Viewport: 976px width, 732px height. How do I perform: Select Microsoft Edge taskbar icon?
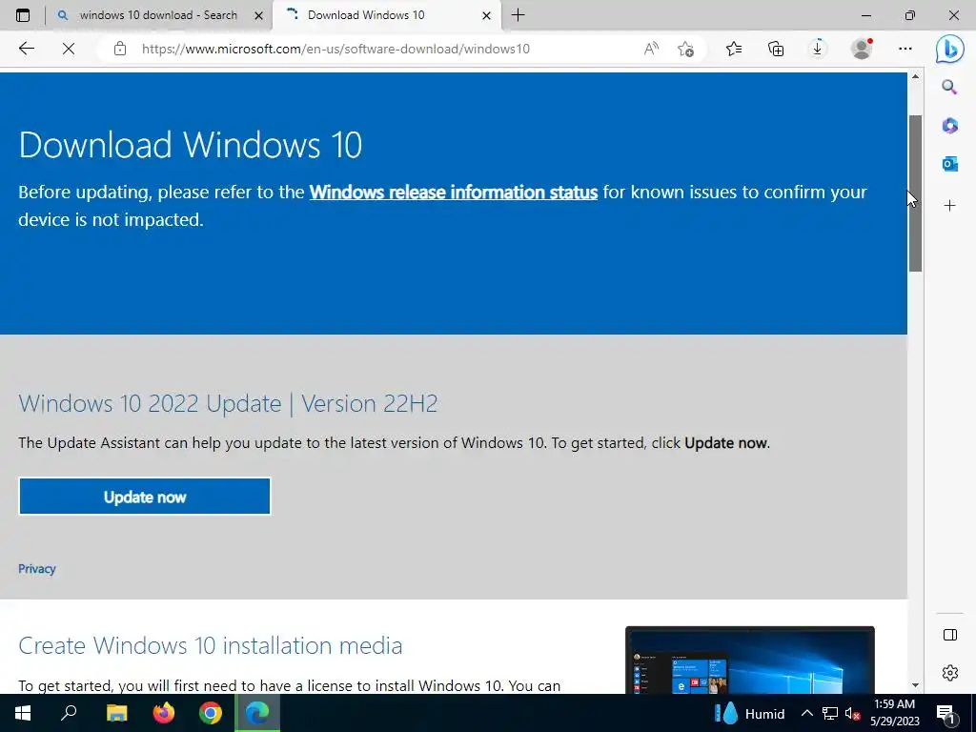tap(257, 713)
